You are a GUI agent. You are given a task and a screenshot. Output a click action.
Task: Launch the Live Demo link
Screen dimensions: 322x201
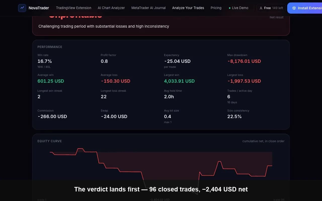point(238,8)
